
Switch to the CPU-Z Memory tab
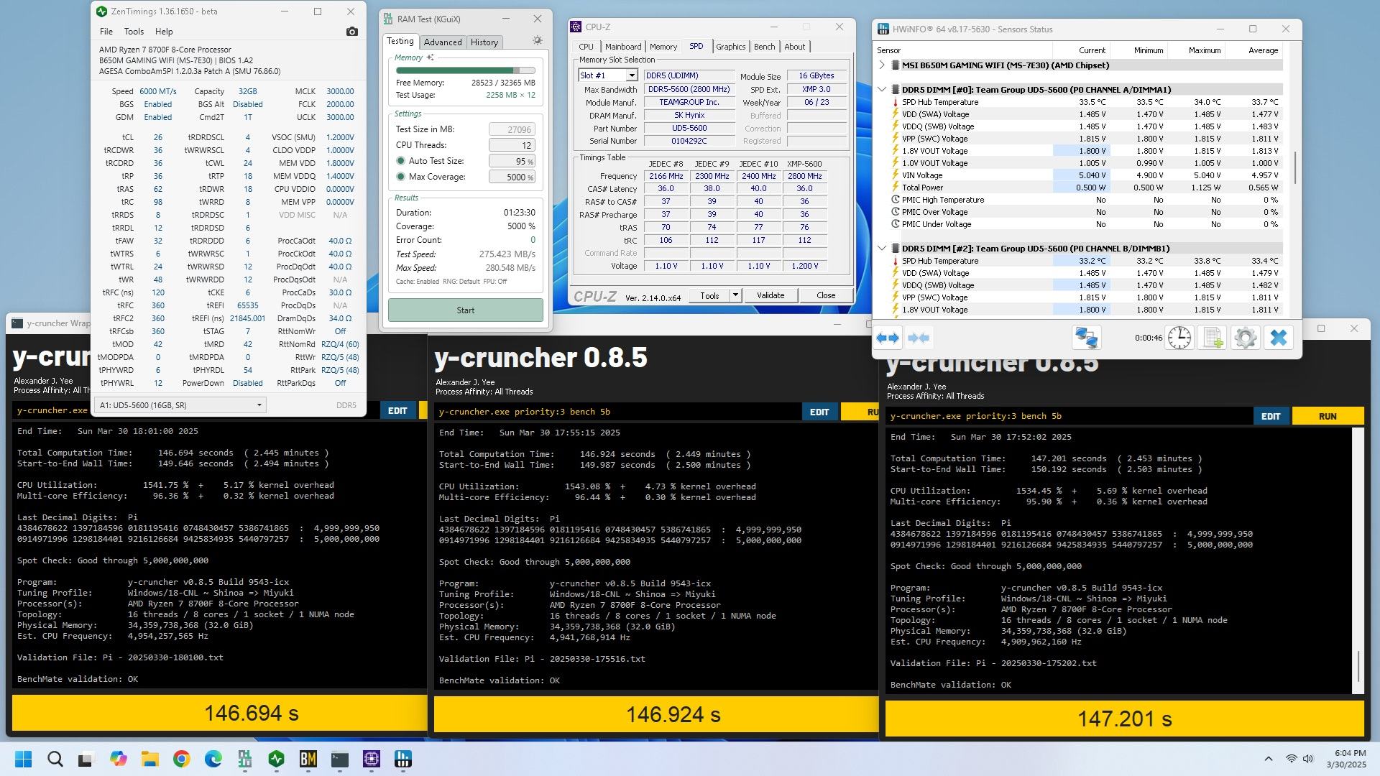[x=663, y=47]
